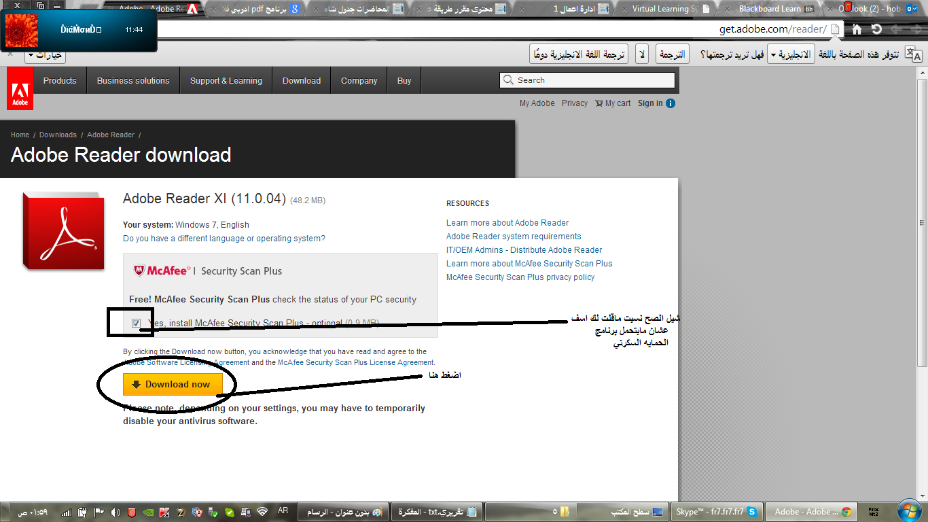The height and width of the screenshot is (522, 928).
Task: Open the Company menu
Action: click(x=359, y=80)
